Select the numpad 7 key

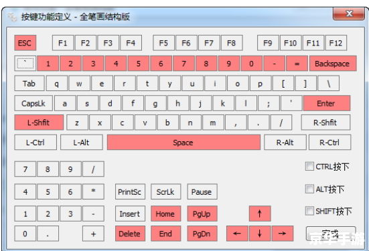(x=25, y=169)
